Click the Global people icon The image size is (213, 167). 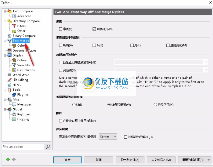[9, 109]
